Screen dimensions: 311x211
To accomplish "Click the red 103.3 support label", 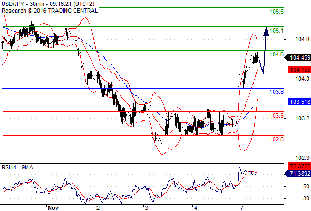I will pyautogui.click(x=277, y=116).
